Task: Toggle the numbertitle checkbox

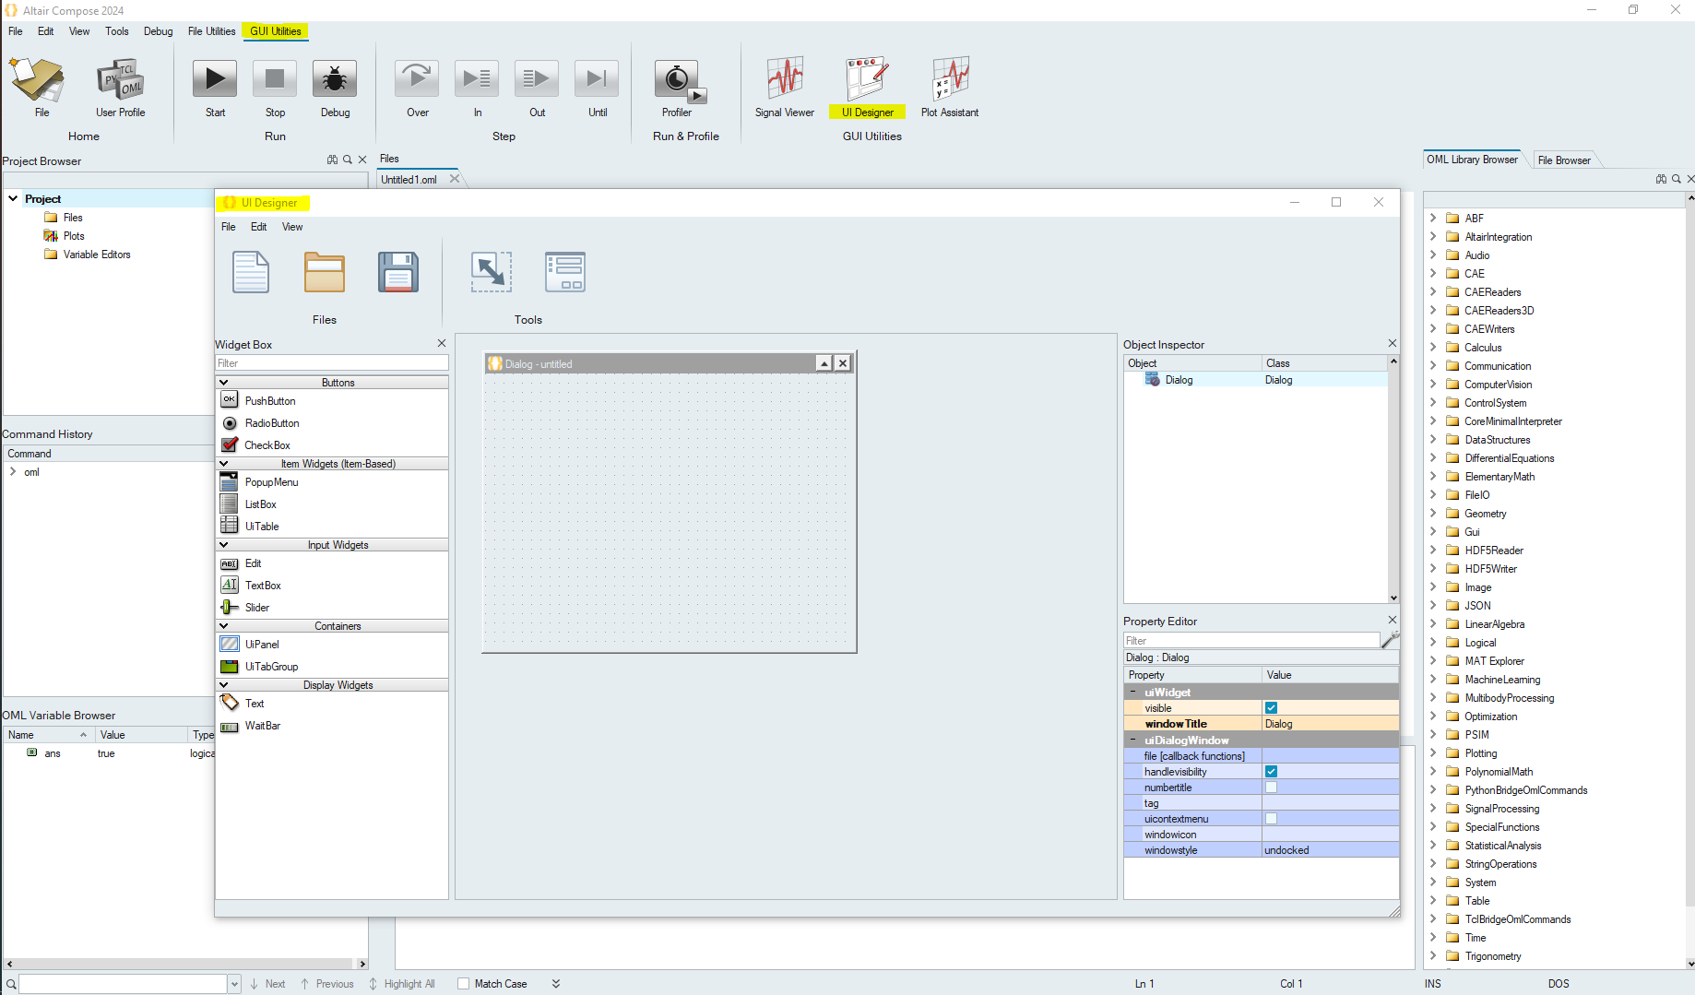Action: (1271, 788)
